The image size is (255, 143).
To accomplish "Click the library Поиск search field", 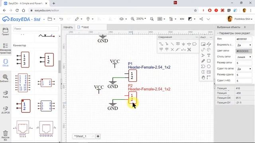I will pyautogui.click(x=36, y=29).
